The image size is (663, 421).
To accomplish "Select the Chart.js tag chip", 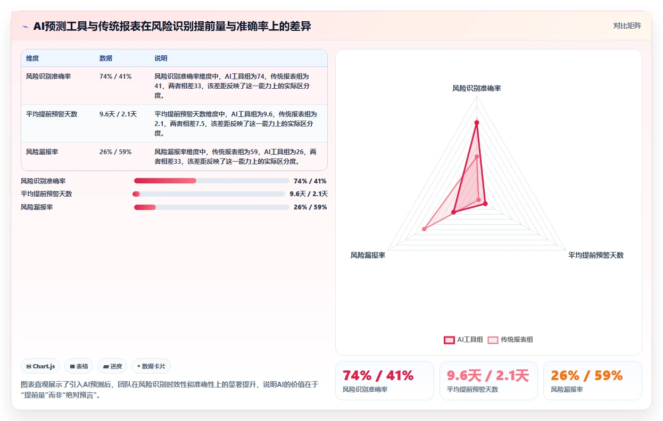I will [40, 366].
